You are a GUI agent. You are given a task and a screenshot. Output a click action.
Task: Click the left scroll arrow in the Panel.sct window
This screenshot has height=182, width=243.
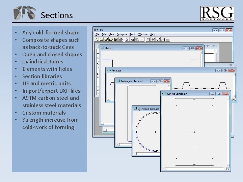109,99
